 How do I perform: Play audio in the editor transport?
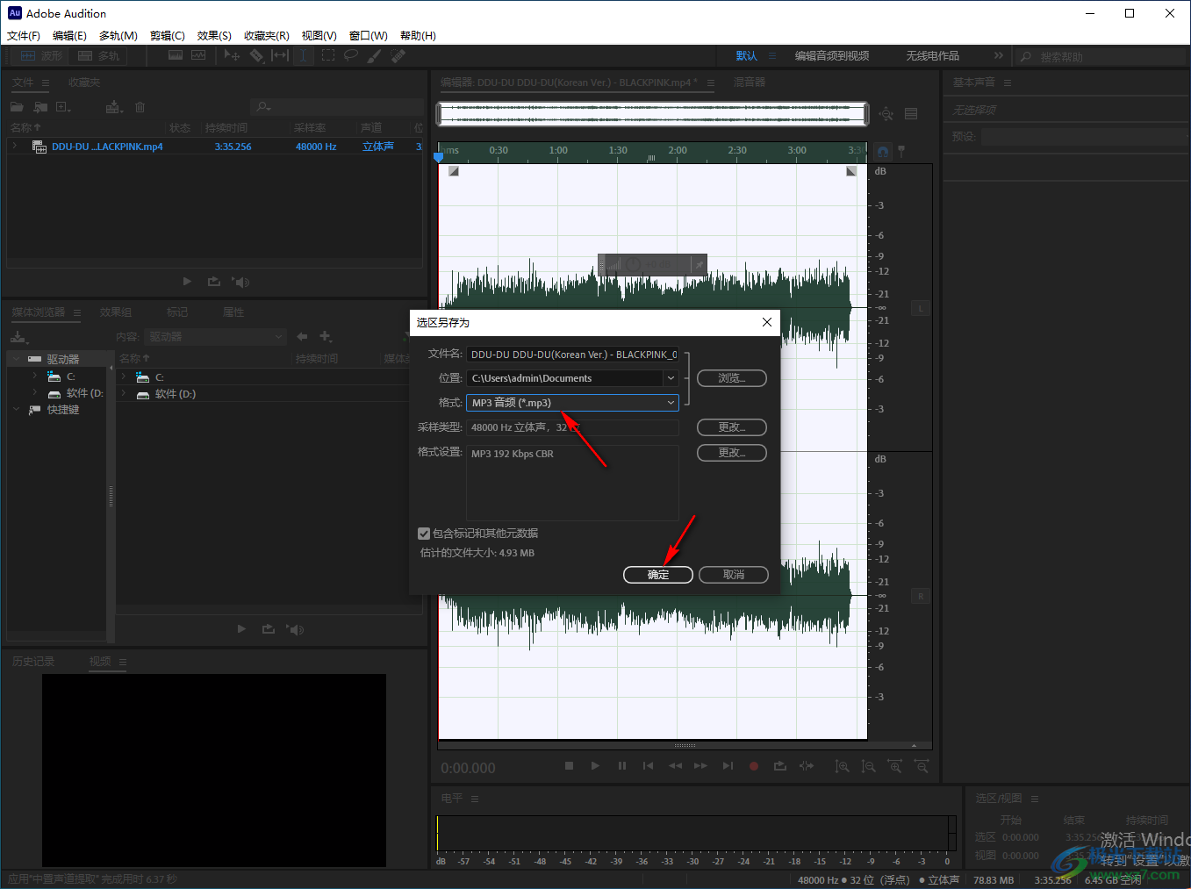[x=595, y=766]
